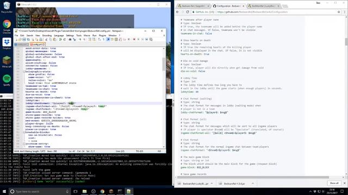This screenshot has height=195, width=348.
Task: Collapse the jointeam-entity fold in the editor
Action: (x=24, y=144)
